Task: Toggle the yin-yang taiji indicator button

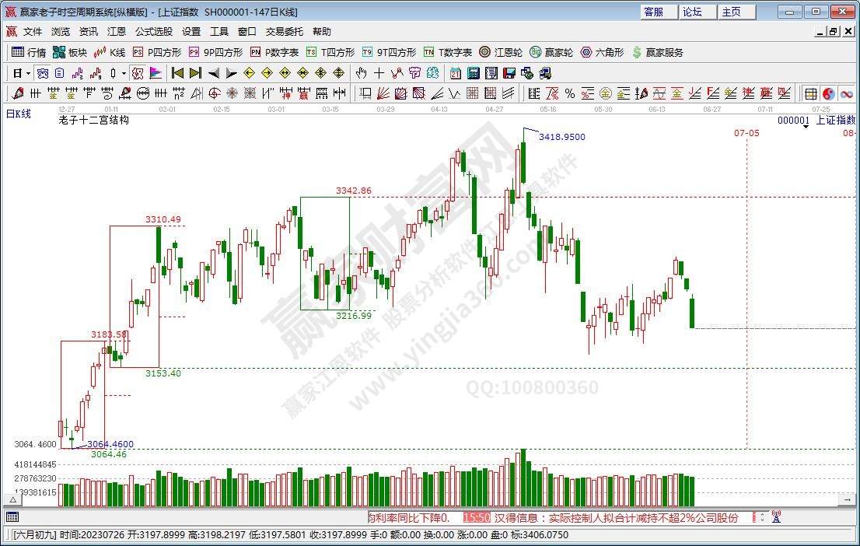Action: click(x=829, y=93)
